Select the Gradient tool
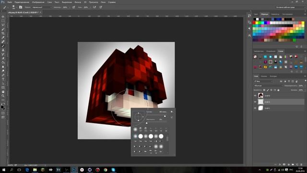The height and width of the screenshot is (173, 307). (3, 62)
